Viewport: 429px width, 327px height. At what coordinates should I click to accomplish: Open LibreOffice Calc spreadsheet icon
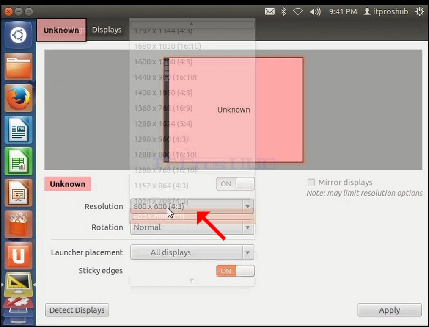(18, 161)
